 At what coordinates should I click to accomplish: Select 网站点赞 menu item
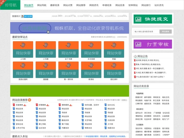[68, 5]
